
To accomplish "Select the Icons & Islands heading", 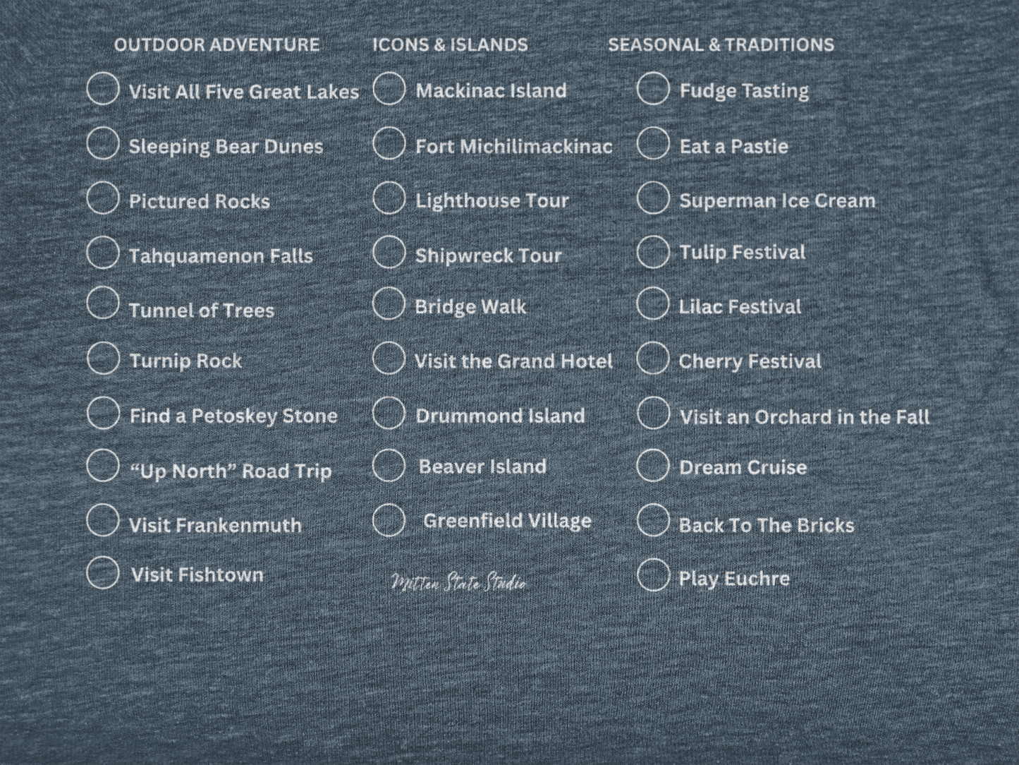I will 450,45.
